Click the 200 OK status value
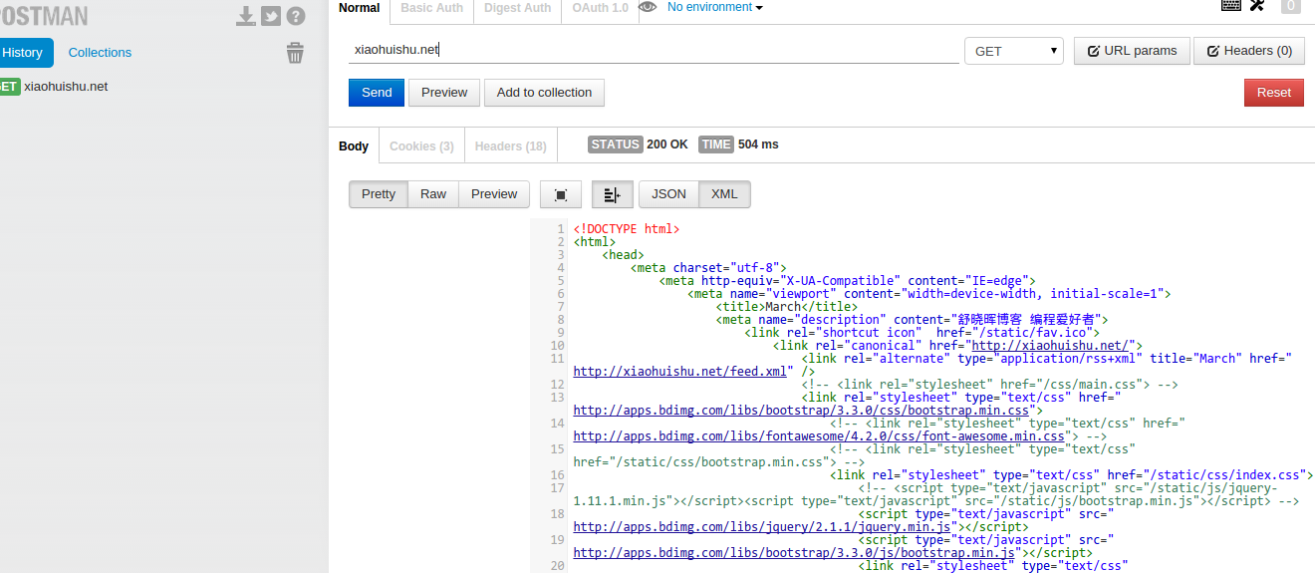 pyautogui.click(x=667, y=144)
